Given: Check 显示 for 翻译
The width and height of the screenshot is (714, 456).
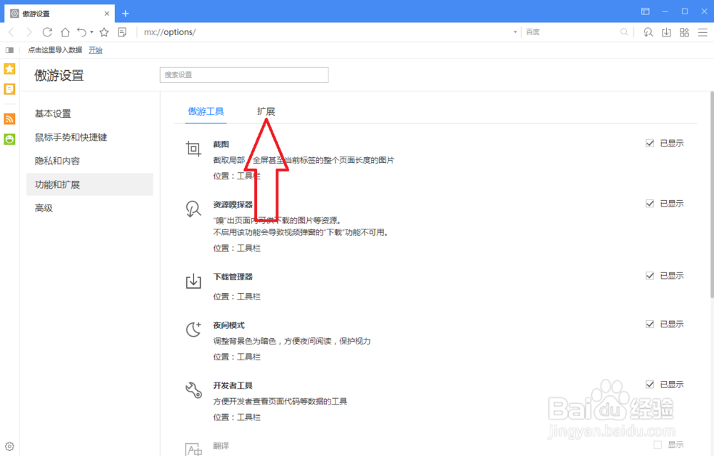Looking at the screenshot, I should (658, 445).
